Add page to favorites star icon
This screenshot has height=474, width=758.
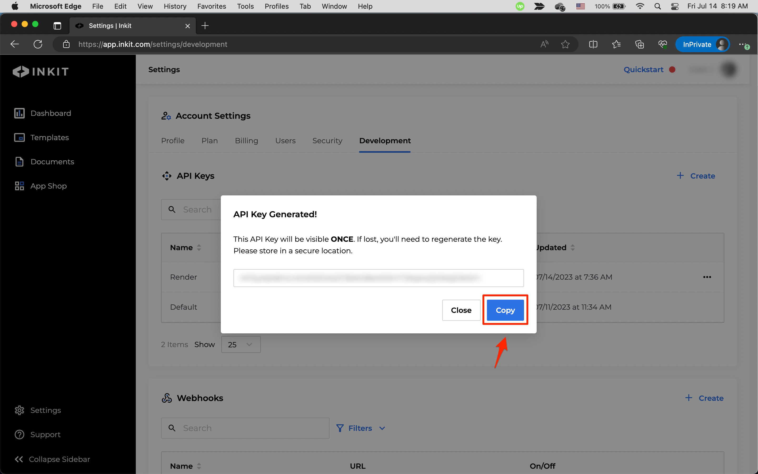coord(565,44)
